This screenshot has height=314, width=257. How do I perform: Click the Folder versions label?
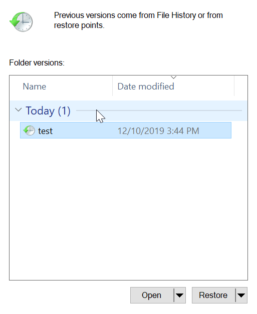[37, 62]
